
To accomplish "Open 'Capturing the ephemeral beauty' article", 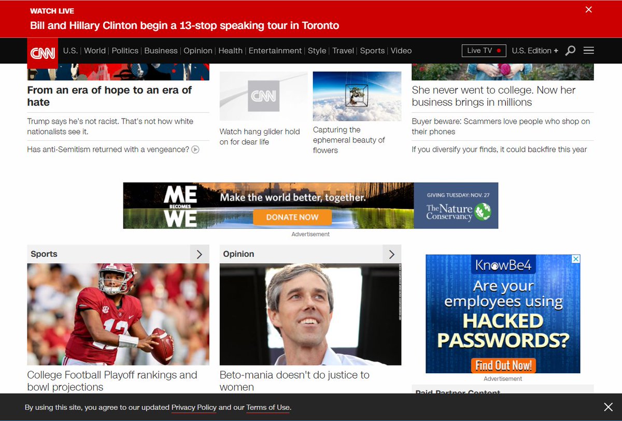I will point(349,140).
